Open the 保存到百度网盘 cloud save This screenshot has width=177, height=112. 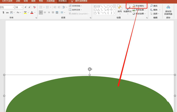[168, 10]
